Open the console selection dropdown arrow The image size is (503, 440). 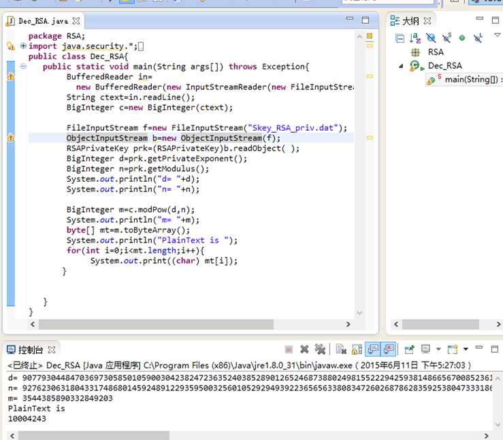438,349
